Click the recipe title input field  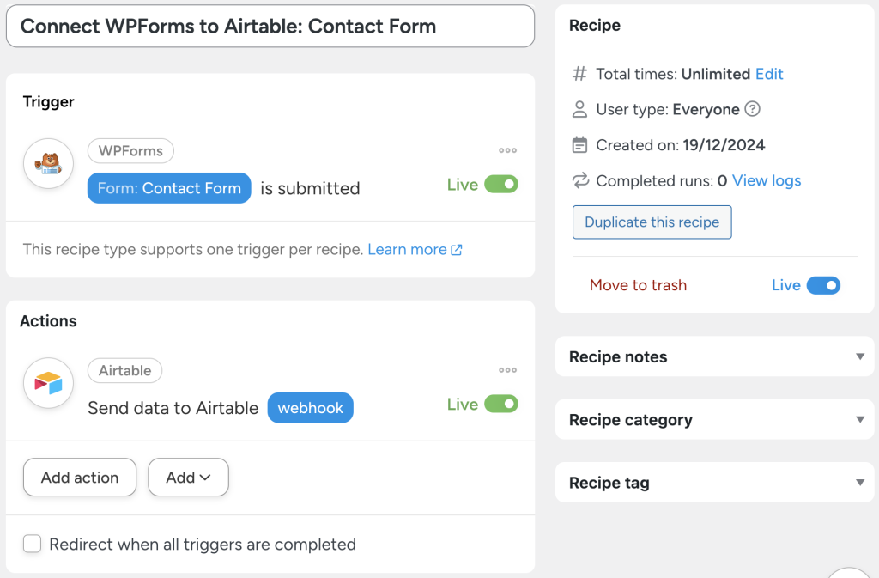(270, 26)
